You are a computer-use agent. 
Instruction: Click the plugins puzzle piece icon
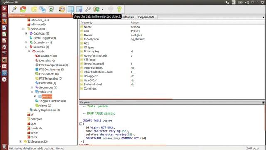(96, 9)
